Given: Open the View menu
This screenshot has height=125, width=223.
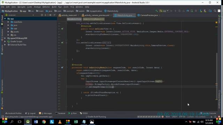Looking at the screenshot, I should (x=14, y=7).
